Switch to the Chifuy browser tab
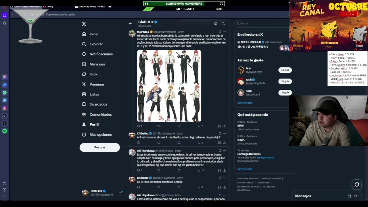This screenshot has width=368, height=207. [48, 7]
